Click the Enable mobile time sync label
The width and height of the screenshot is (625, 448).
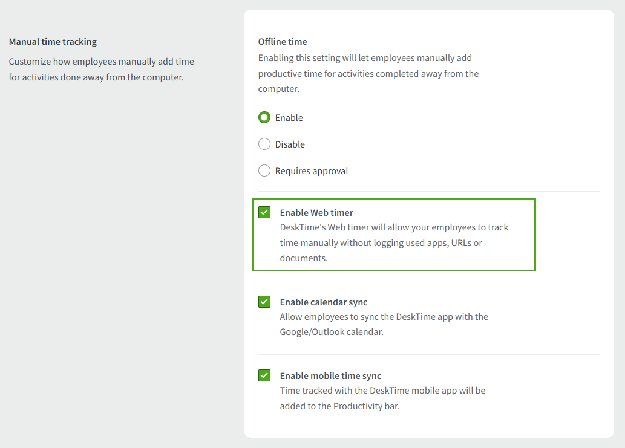point(330,375)
